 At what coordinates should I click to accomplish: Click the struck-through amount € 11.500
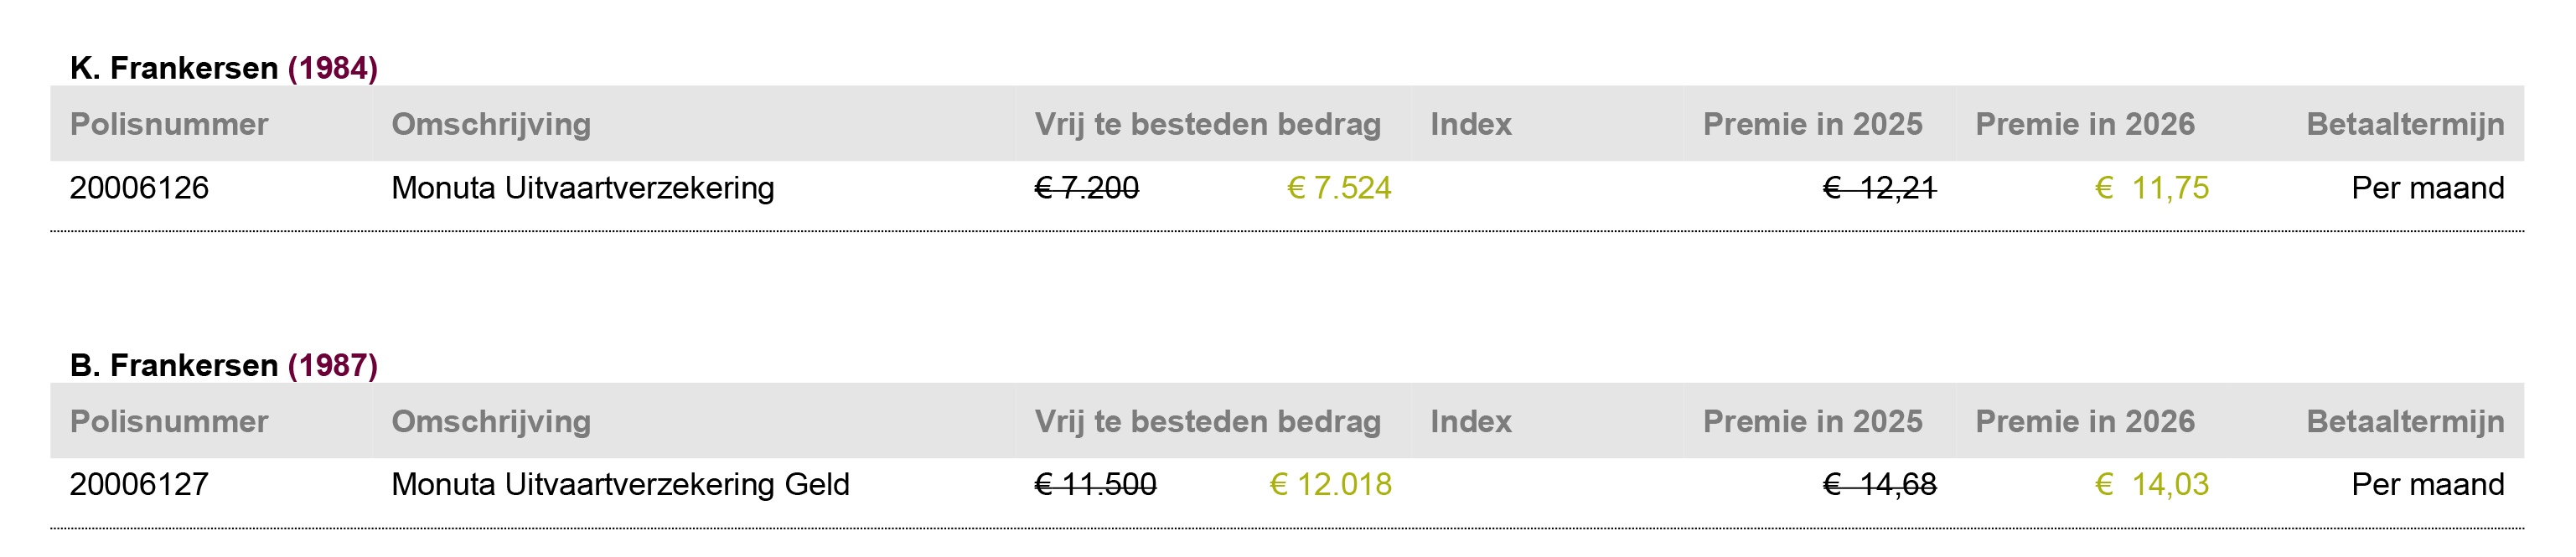[1095, 485]
